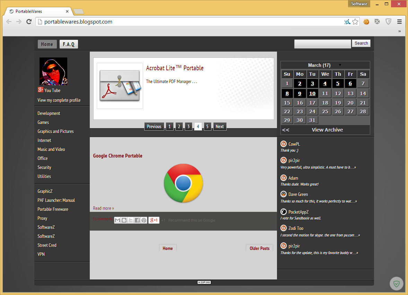Click the blog search input field

(x=323, y=44)
